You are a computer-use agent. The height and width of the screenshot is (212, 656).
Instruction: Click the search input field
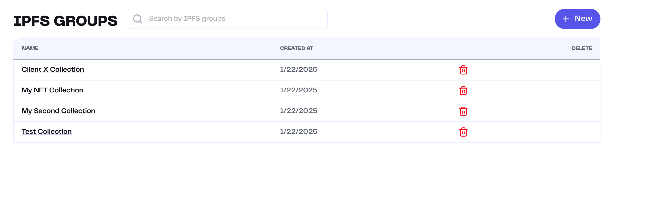[229, 18]
